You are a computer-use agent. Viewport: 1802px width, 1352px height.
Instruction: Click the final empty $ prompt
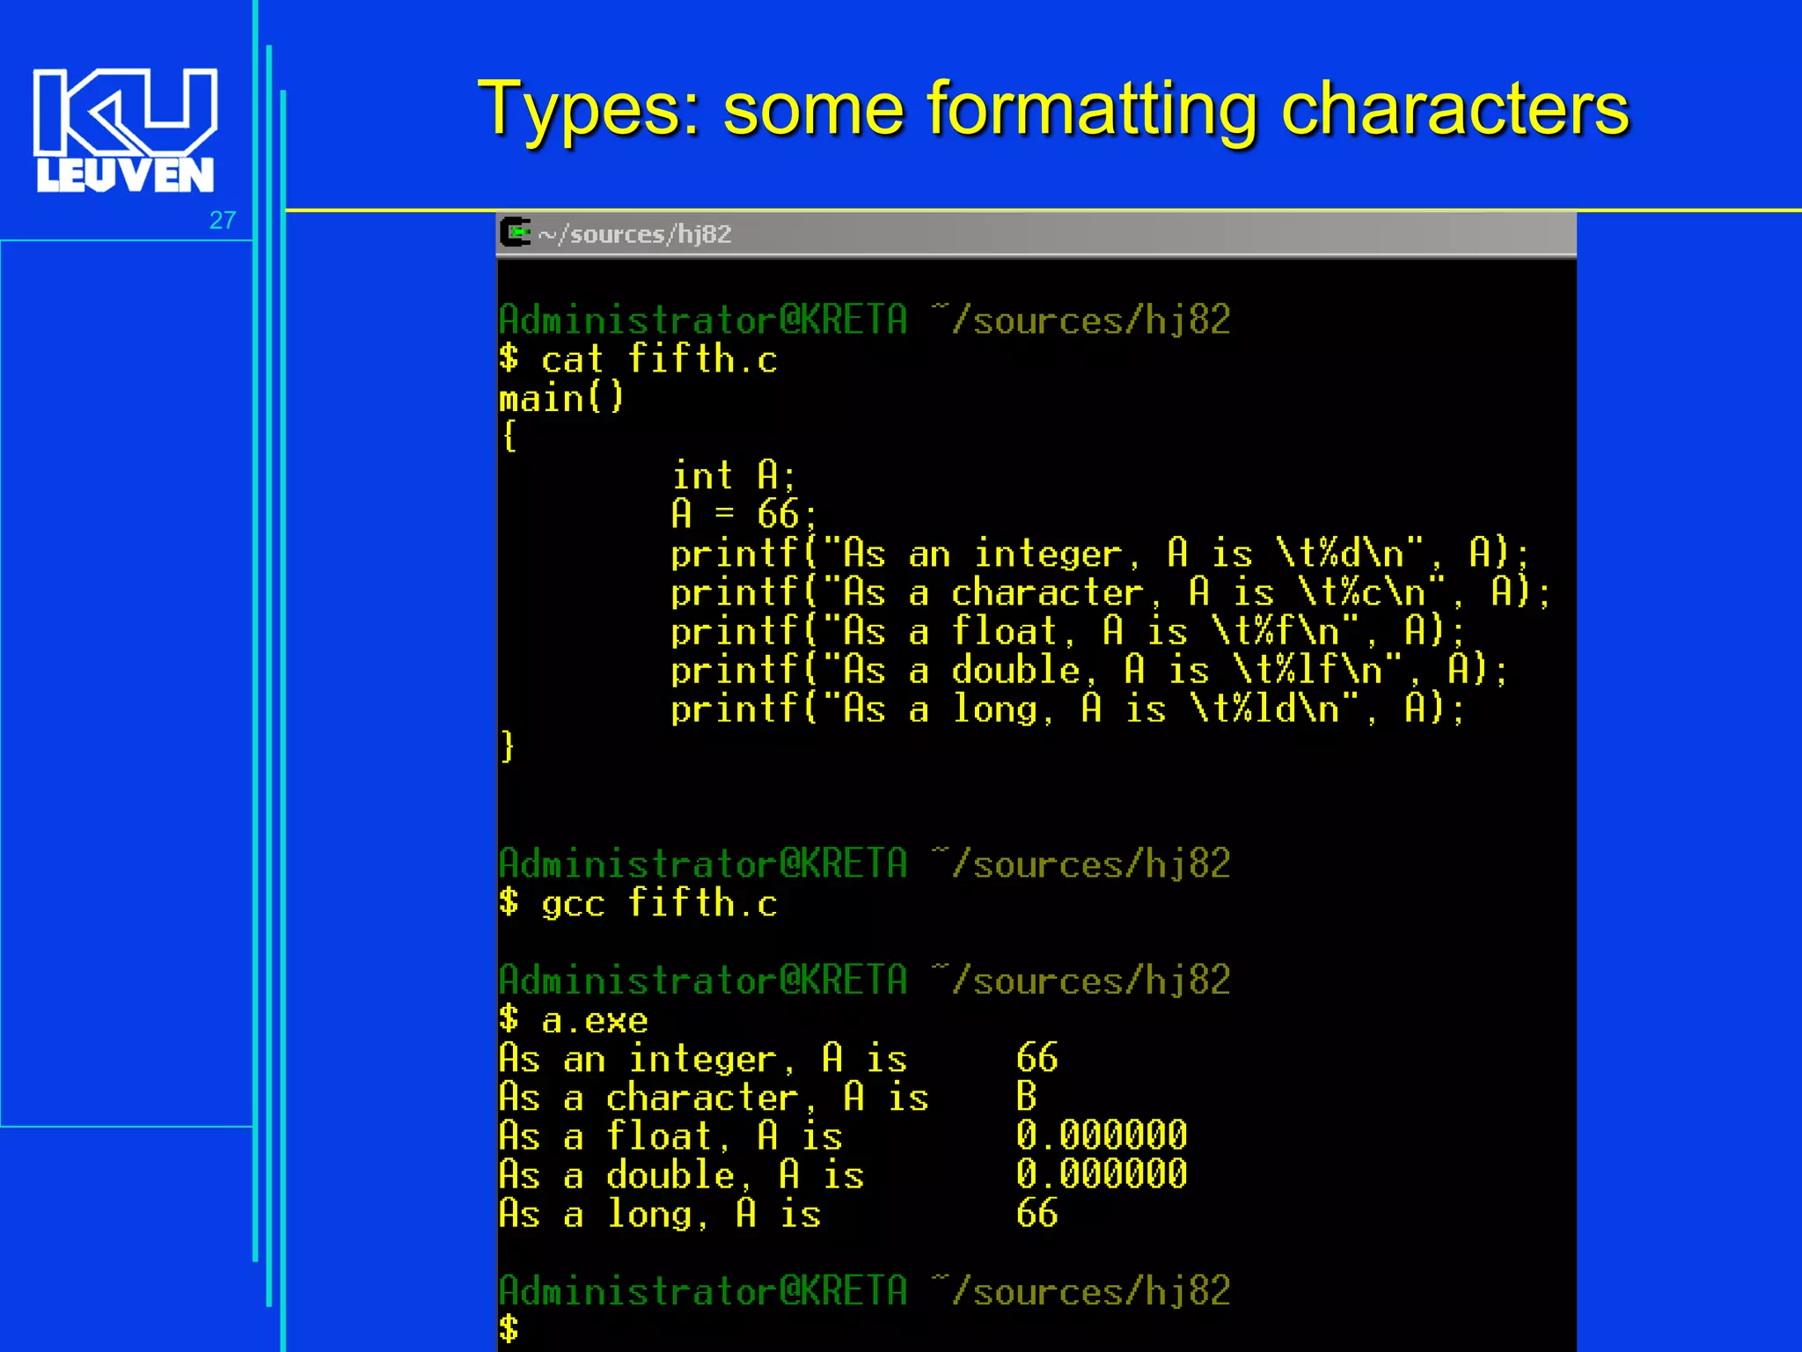509,1328
